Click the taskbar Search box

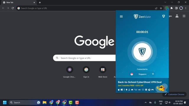(x=25, y=102)
